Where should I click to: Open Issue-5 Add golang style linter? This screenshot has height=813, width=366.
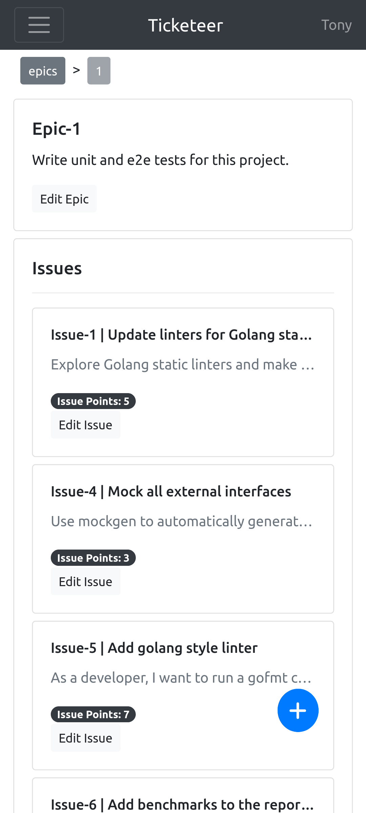pos(154,647)
